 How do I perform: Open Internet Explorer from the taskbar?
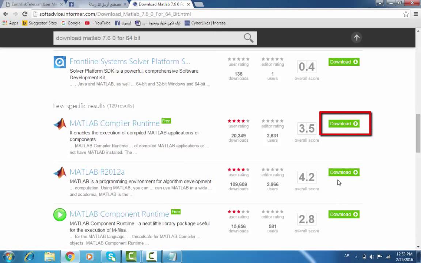point(29,256)
